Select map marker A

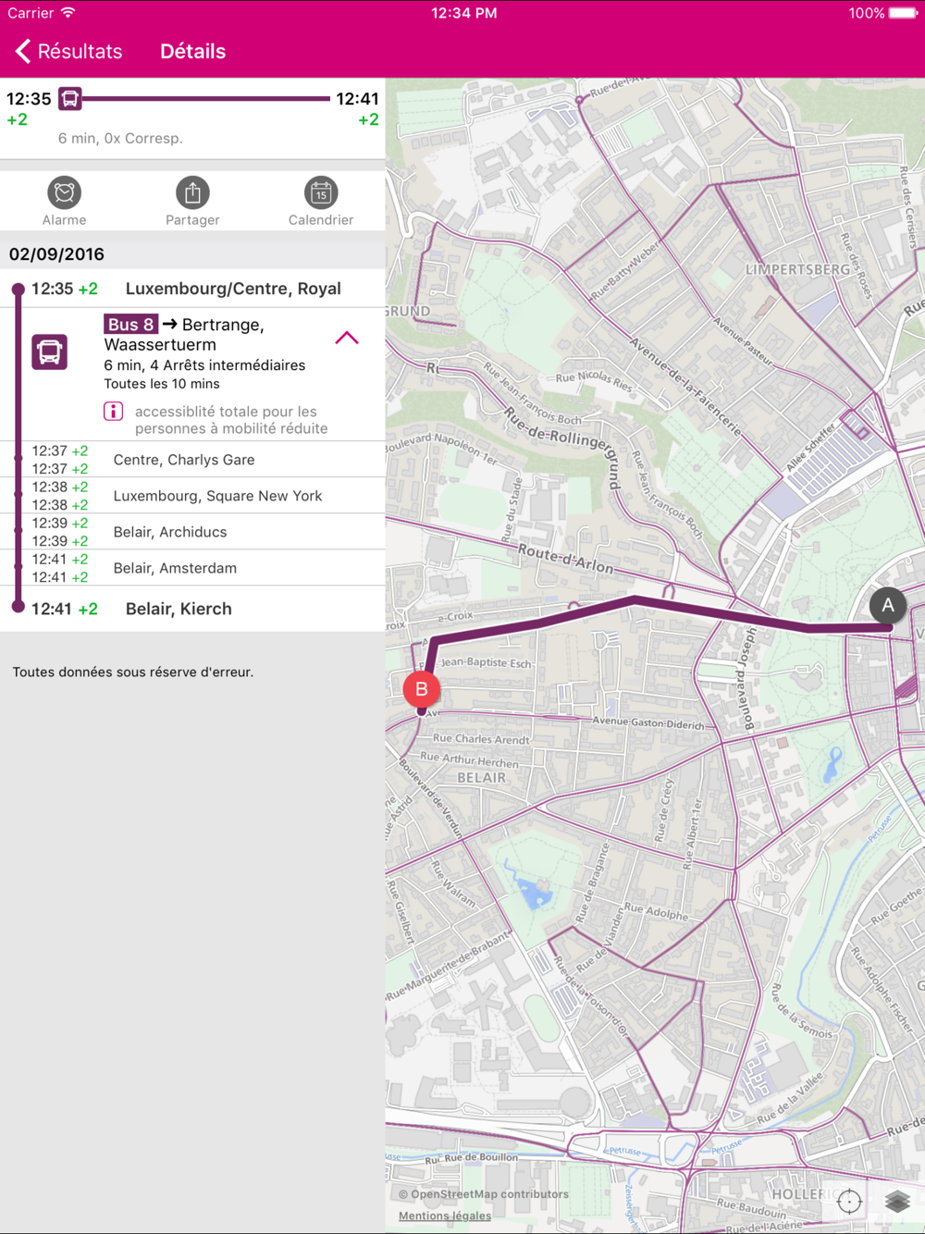coord(888,606)
